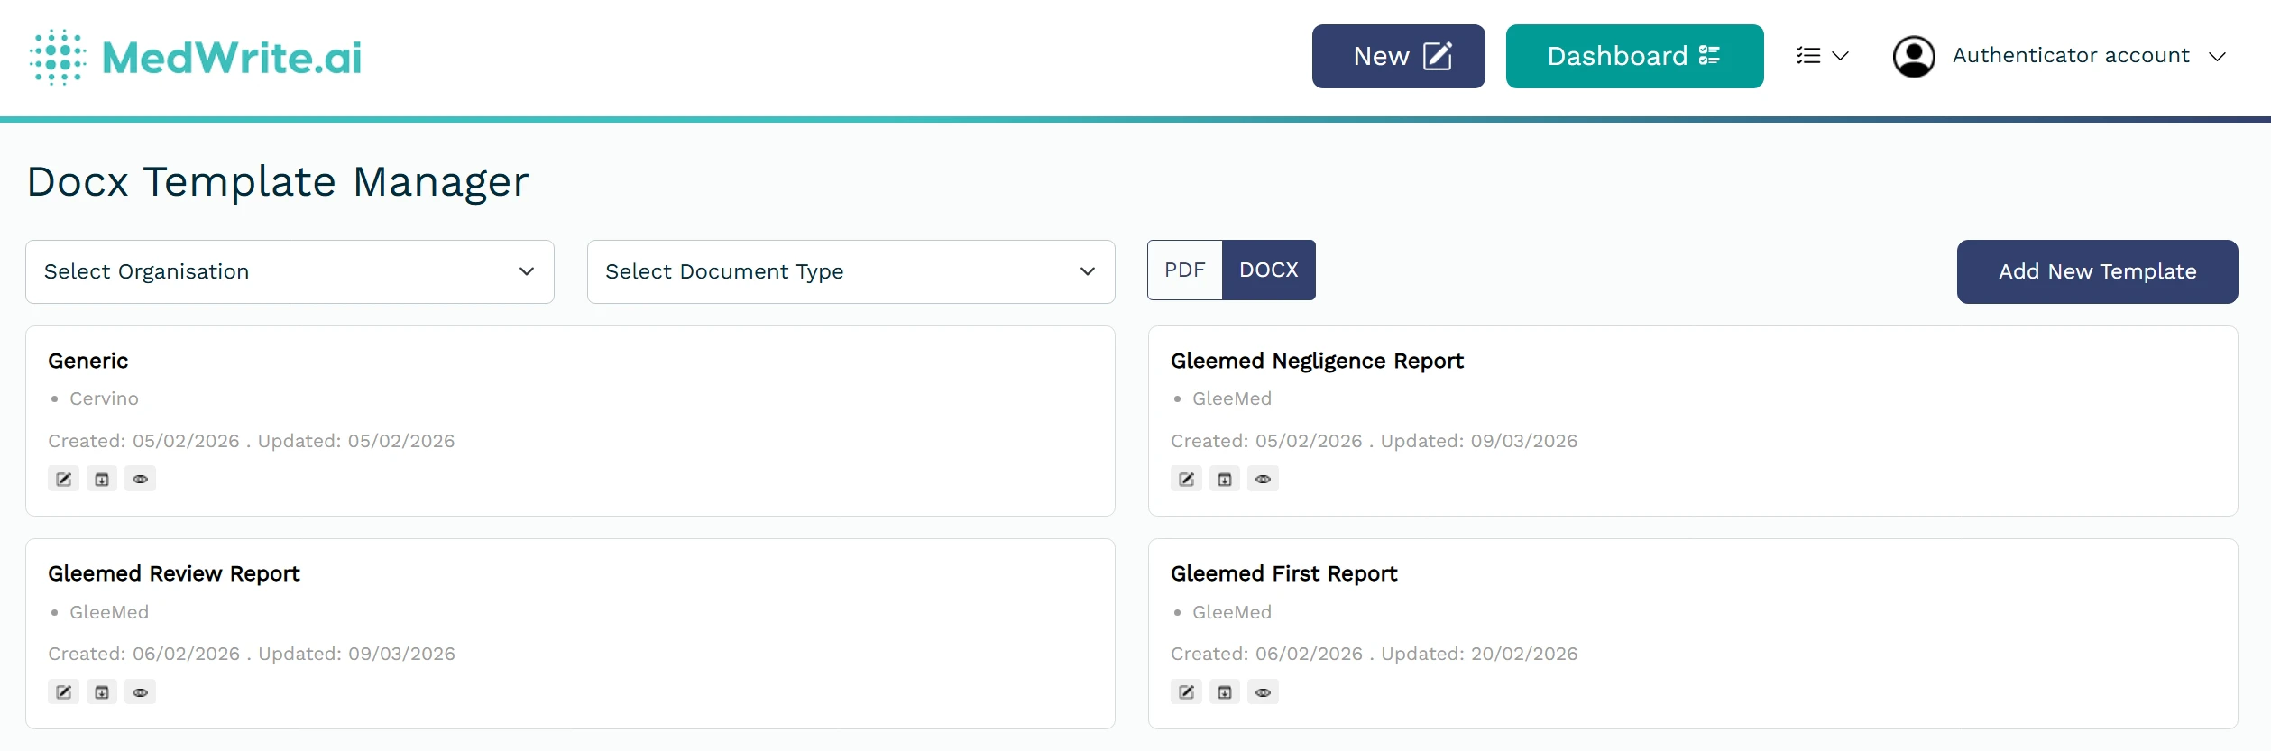Click the dates line on Gleemed First Report
The height and width of the screenshot is (751, 2271).
[x=1375, y=654]
